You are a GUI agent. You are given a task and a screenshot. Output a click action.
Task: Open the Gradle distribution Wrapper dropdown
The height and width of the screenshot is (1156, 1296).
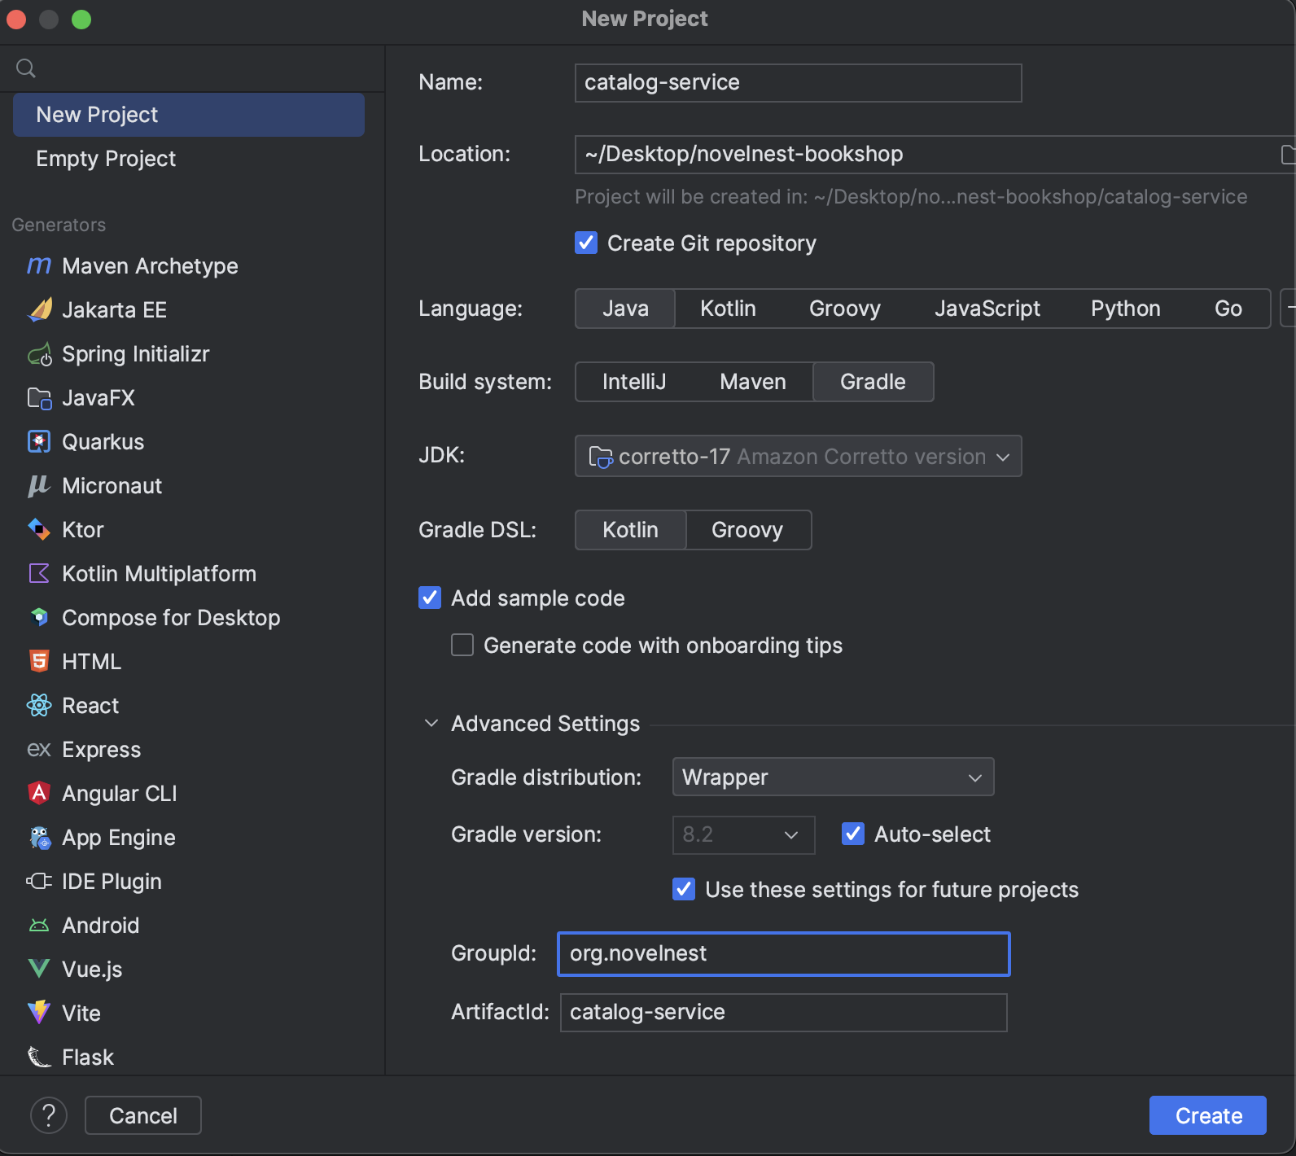coord(833,777)
